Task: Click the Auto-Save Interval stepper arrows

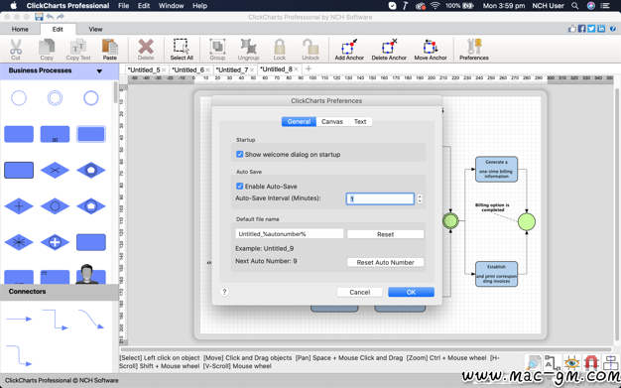Action: tap(420, 198)
